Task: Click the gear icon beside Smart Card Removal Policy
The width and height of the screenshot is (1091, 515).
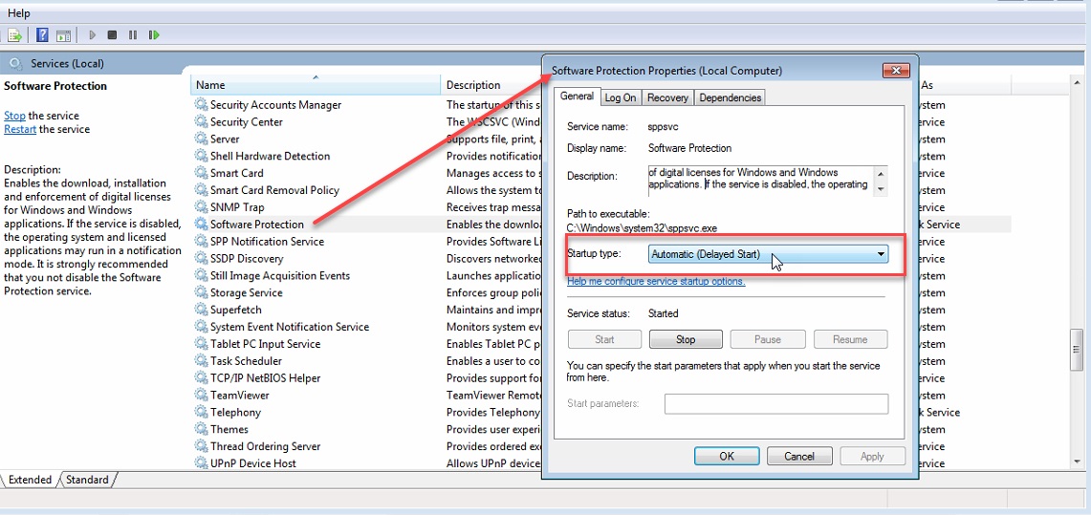Action: 201,190
